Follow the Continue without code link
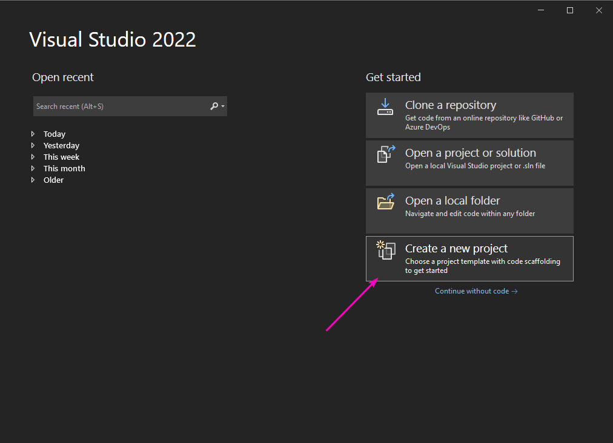The width and height of the screenshot is (613, 443). pos(476,291)
